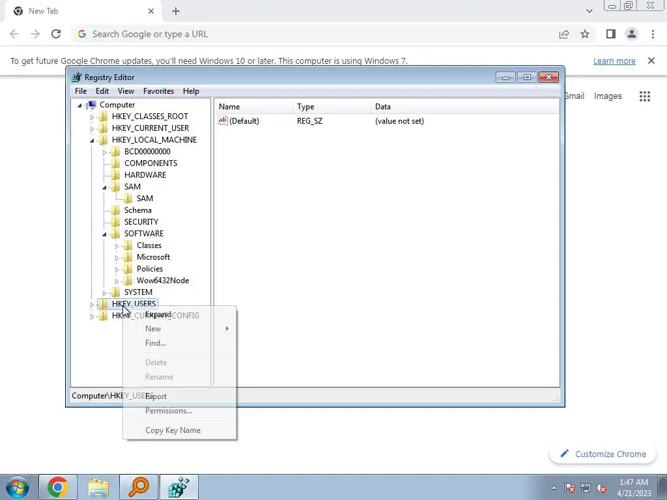Viewport: 667px width, 500px height.
Task: Click the Customize Chrome button
Action: (603, 454)
